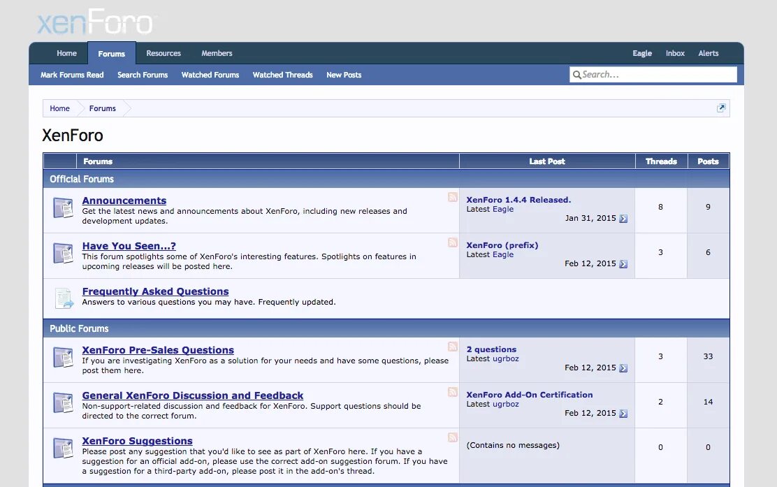
Task: Open Frequently Asked Questions link
Action: point(155,291)
